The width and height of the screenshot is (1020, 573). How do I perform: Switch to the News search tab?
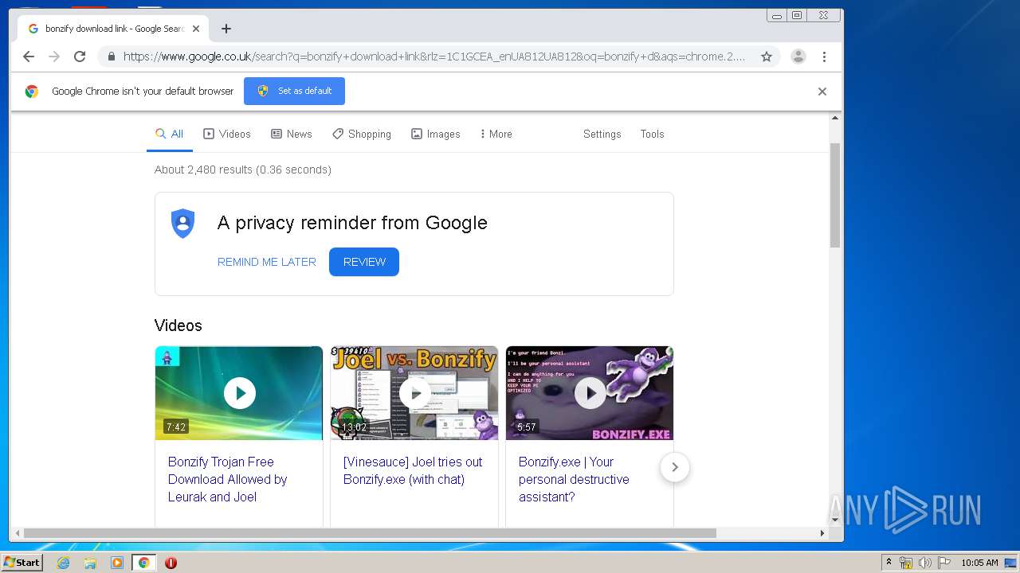click(292, 134)
